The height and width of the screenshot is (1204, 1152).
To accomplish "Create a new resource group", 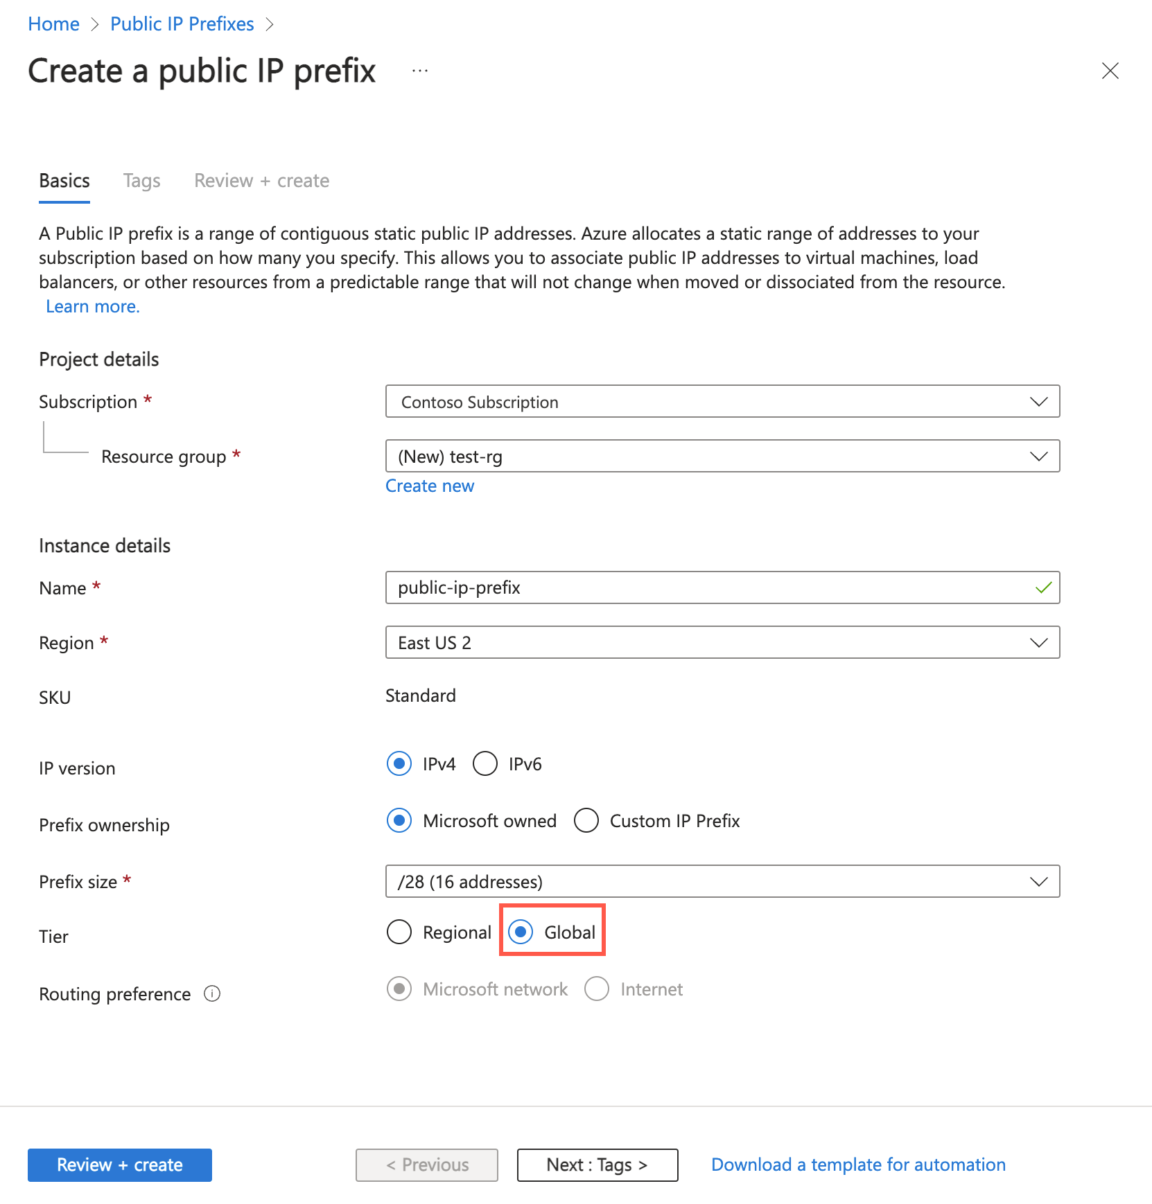I will point(430,486).
